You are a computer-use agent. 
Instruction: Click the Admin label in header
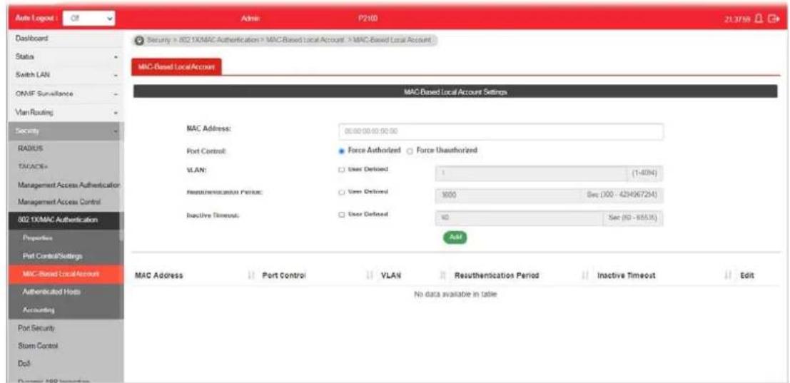pos(250,19)
